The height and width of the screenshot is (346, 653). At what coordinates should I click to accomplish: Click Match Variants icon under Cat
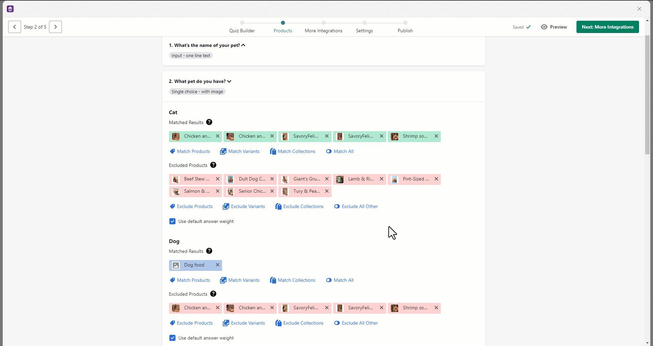tap(223, 151)
